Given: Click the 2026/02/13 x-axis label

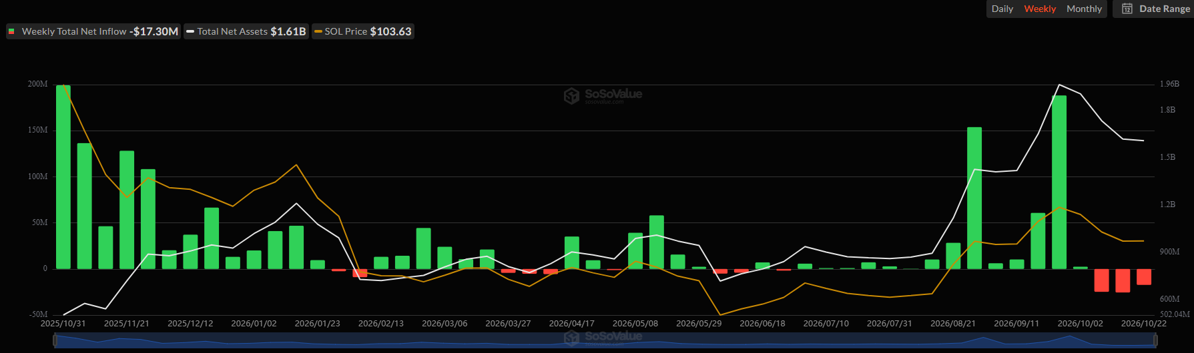Looking at the screenshot, I should pos(381,324).
